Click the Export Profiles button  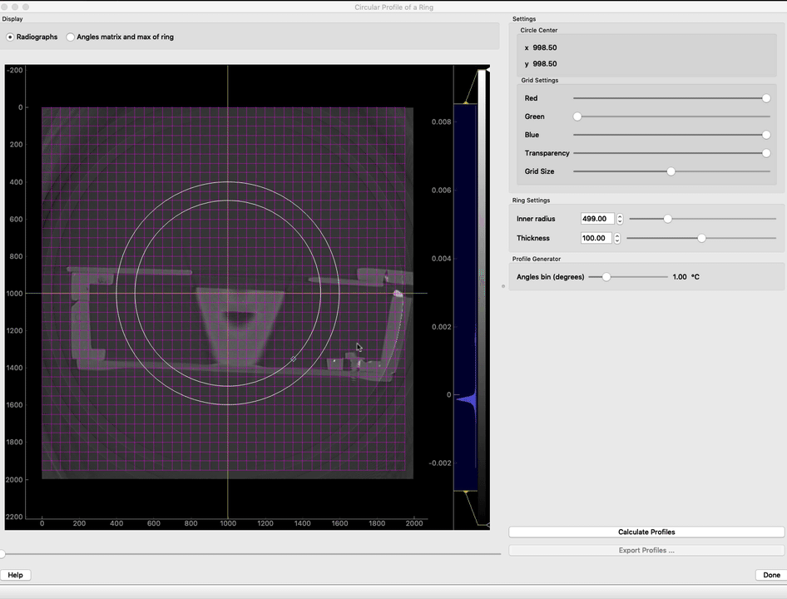coord(646,551)
